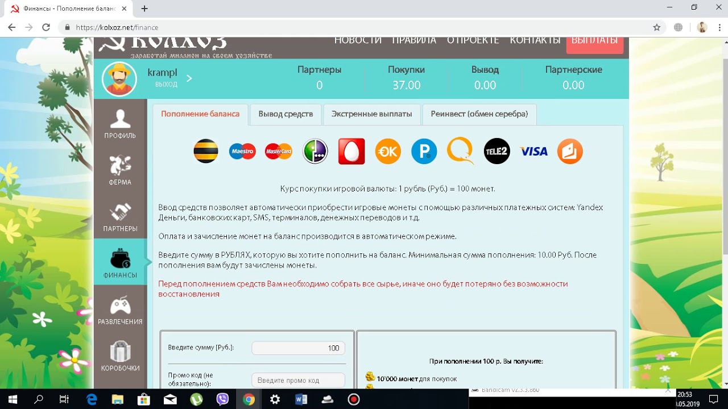The height and width of the screenshot is (409, 728).
Task: Open the Партнеры sidebar section
Action: tap(120, 216)
